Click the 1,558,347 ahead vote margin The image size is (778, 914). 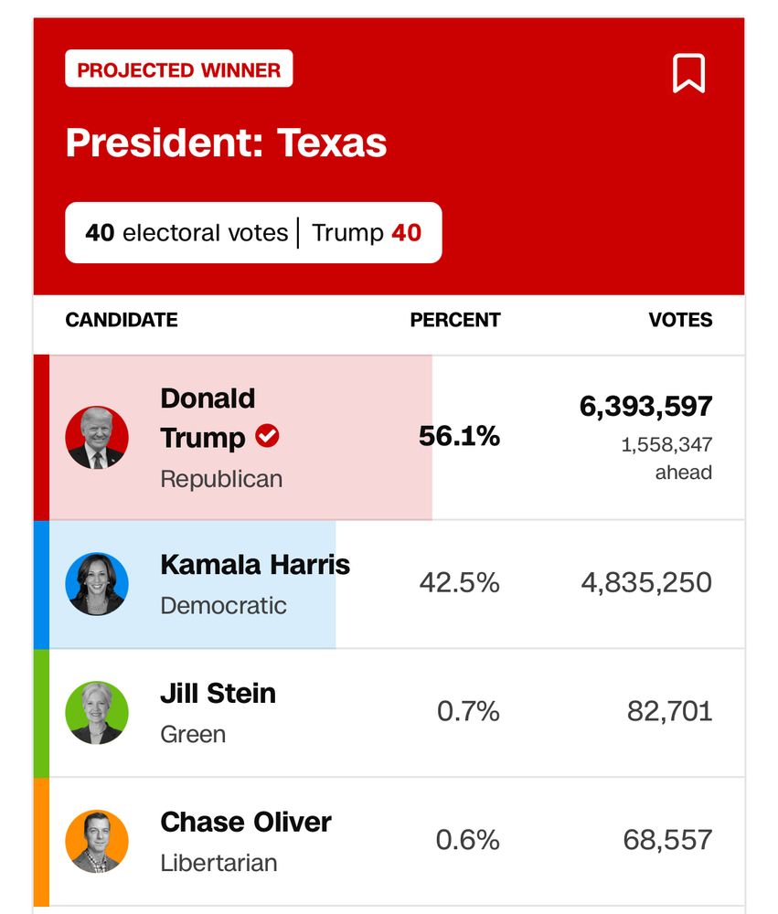666,458
